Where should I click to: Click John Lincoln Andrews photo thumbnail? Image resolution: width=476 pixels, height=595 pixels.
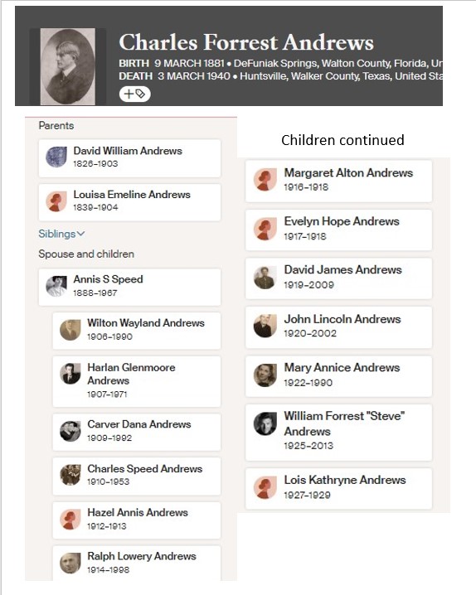coord(265,326)
